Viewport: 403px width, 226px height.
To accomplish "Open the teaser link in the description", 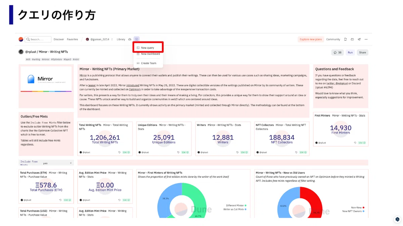I will (92, 85).
